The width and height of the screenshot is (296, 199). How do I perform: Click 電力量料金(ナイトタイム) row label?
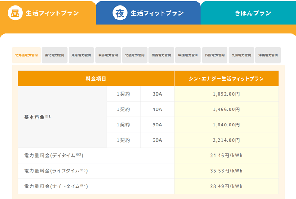pos(96,186)
